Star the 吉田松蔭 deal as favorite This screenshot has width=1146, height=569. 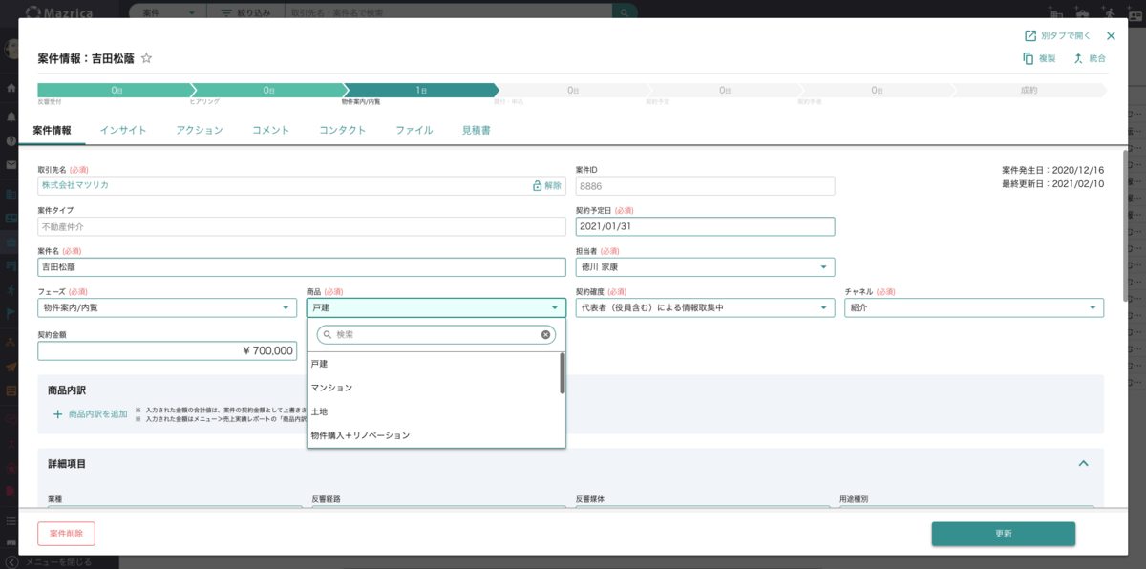(x=146, y=58)
